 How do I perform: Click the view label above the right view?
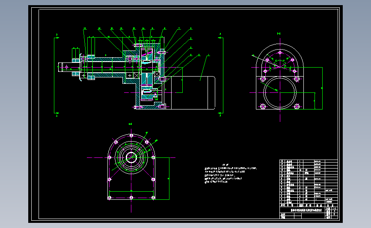279,34
